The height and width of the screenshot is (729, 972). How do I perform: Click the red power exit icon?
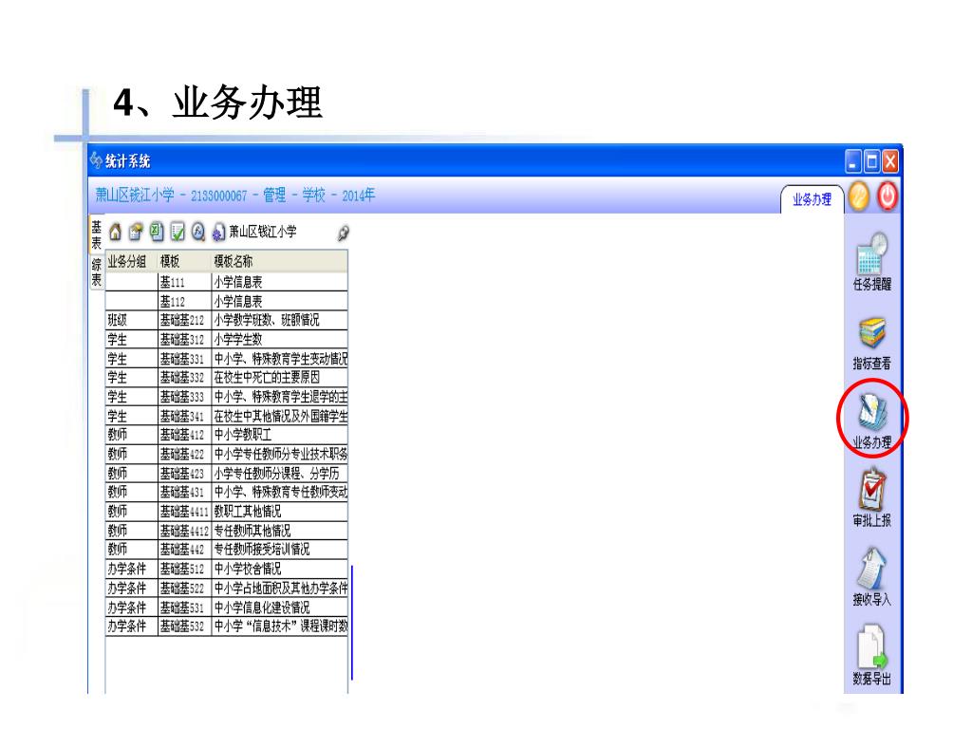888,197
